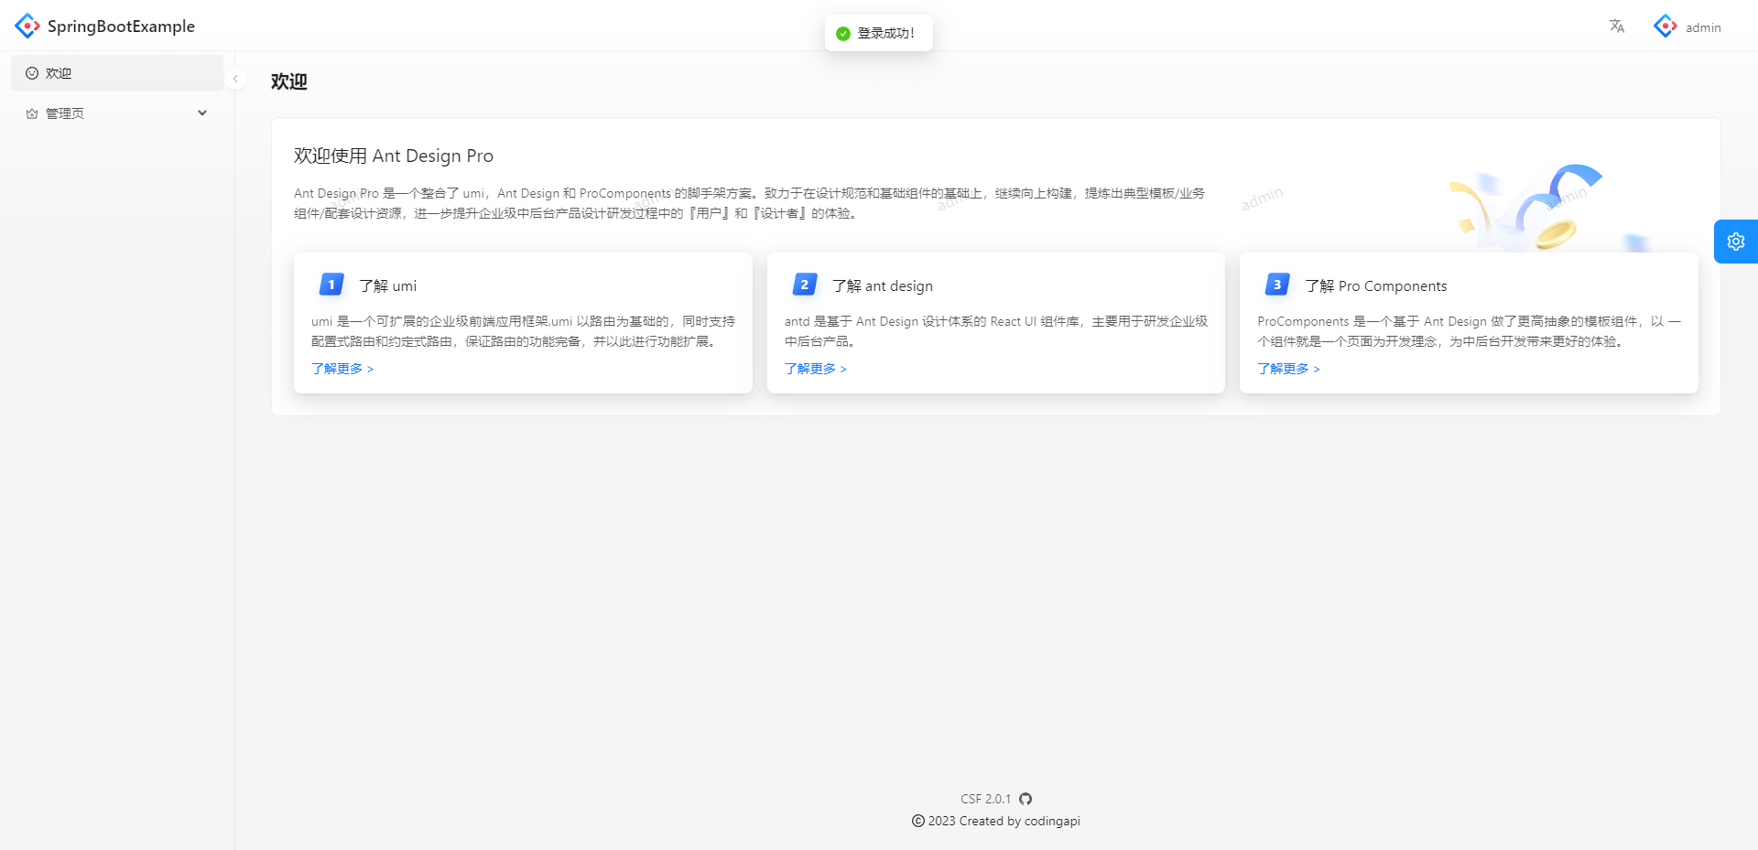Open 了解更多 link under Pro Components
This screenshot has height=850, width=1758.
pyautogui.click(x=1288, y=369)
